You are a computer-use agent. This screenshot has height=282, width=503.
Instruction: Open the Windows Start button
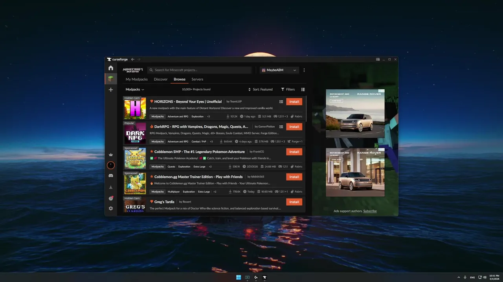[239, 277]
